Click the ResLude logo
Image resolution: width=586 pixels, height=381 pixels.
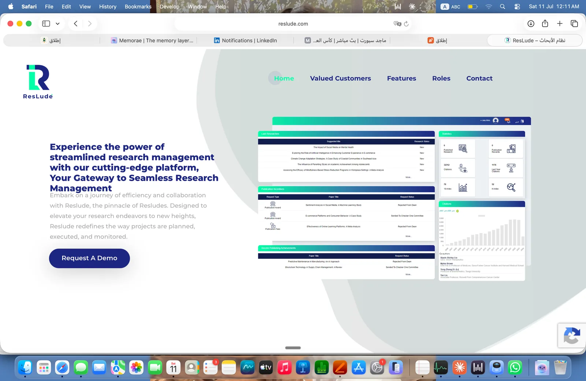(38, 82)
